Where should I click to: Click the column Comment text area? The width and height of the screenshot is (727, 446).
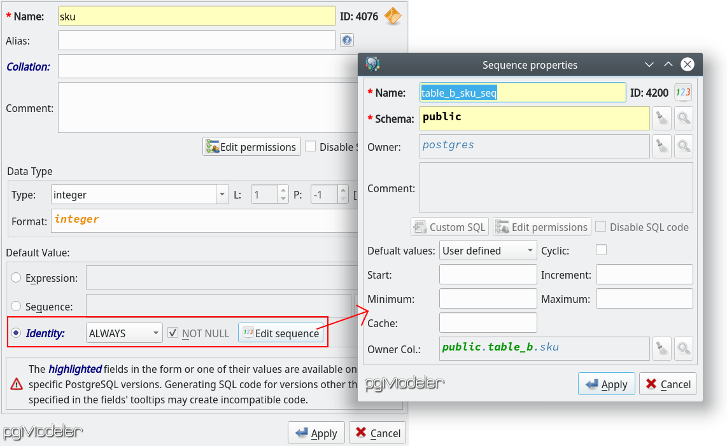click(208, 108)
